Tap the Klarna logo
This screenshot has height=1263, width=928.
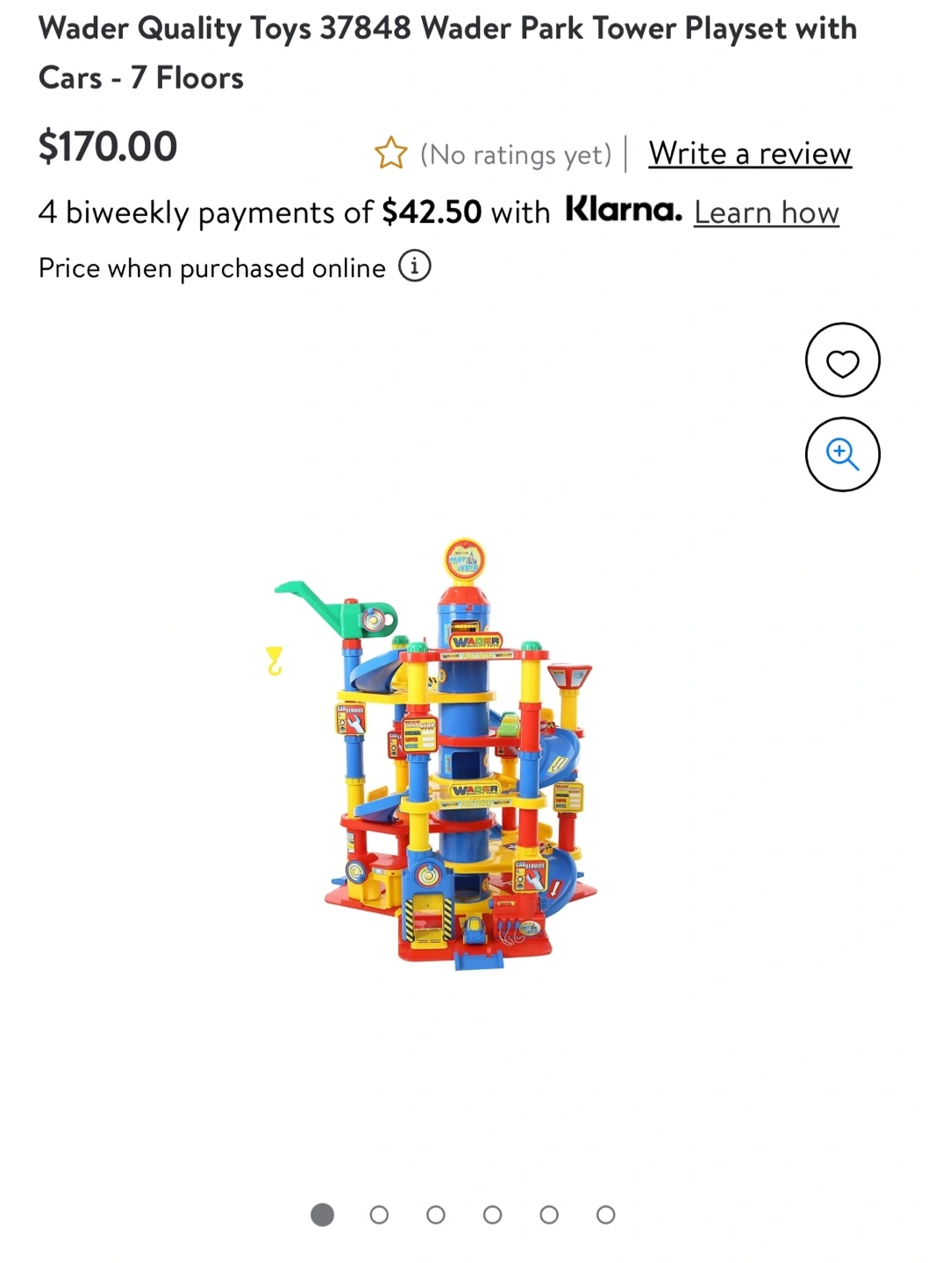click(x=623, y=210)
